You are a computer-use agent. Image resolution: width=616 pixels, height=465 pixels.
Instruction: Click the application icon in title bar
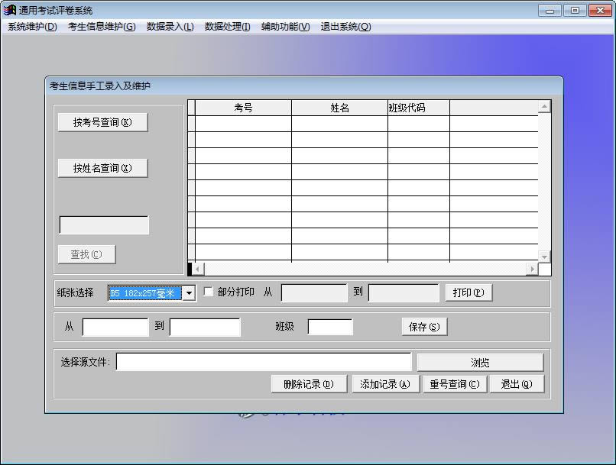[x=10, y=10]
